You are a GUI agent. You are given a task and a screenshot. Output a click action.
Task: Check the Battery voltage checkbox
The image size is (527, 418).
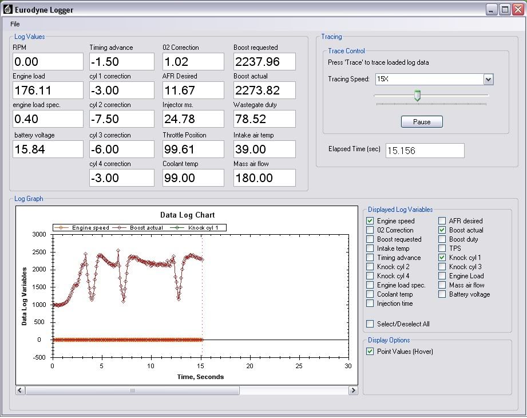click(442, 294)
